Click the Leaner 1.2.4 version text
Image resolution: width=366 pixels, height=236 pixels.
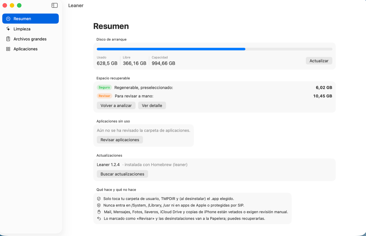[x=108, y=165]
